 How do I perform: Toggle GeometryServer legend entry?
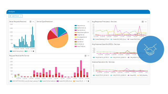[x=80, y=30]
